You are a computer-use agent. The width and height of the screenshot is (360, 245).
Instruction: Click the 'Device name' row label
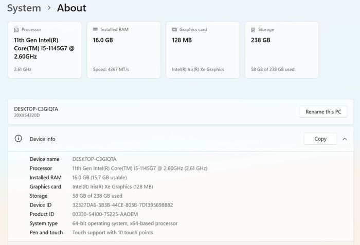tap(44, 159)
